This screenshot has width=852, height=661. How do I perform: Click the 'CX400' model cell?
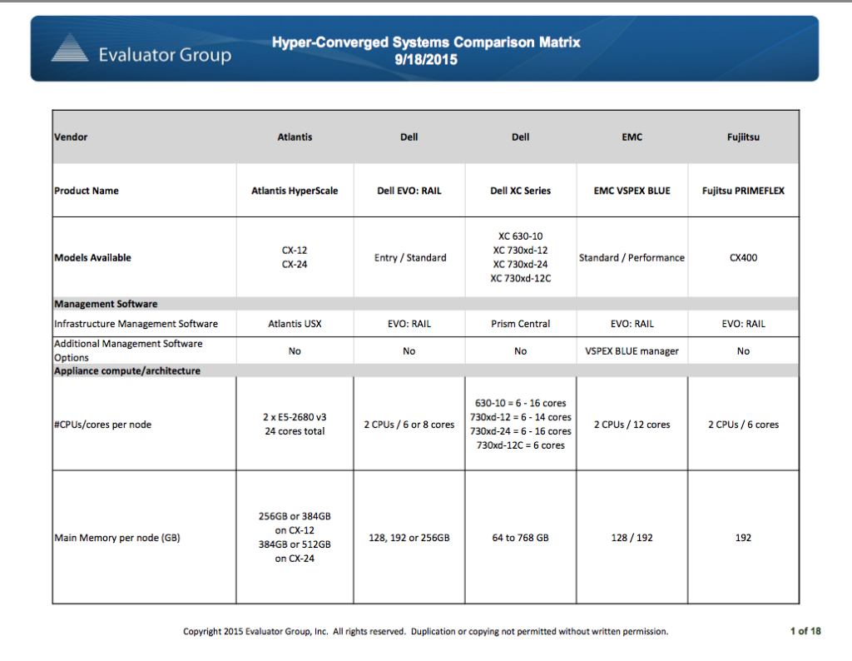[743, 258]
